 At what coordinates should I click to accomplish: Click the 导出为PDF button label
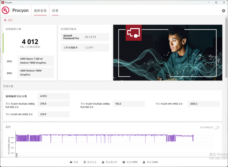pos(132,162)
